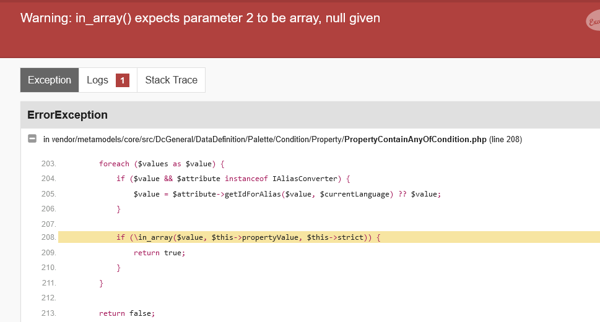Viewport: 600px width, 322px height.
Task: Click line number 213 in the gutter
Action: [x=48, y=313]
